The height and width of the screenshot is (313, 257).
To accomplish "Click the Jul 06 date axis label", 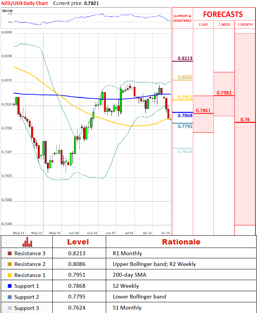I will (129, 233).
